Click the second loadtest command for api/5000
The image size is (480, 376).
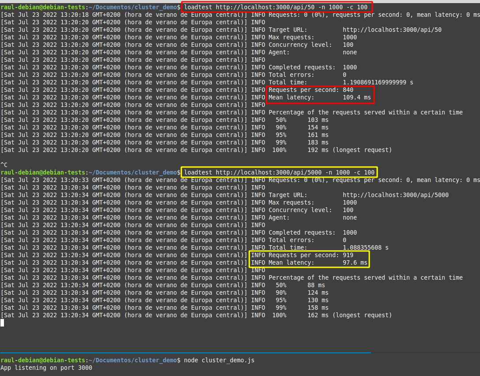pos(279,172)
